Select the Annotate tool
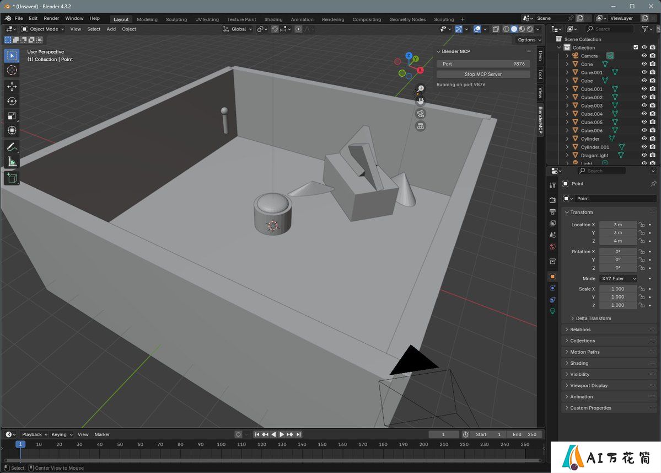Screen dimensions: 661x473 (12, 147)
